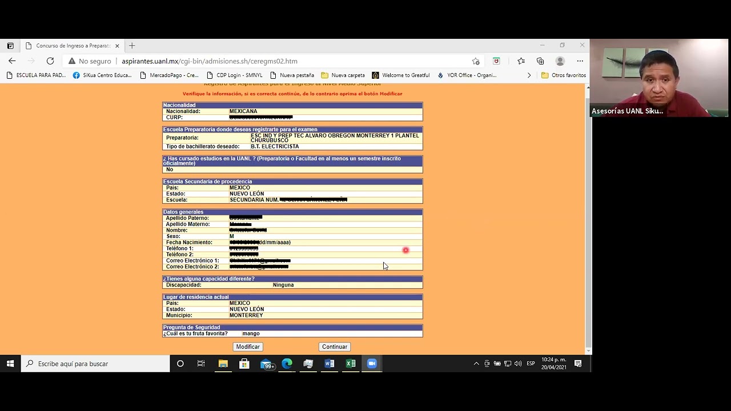731x411 pixels.
Task: Open the volume control tray icon
Action: point(518,364)
